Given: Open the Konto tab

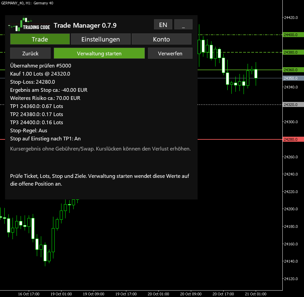Looking at the screenshot, I should pyautogui.click(x=161, y=39).
